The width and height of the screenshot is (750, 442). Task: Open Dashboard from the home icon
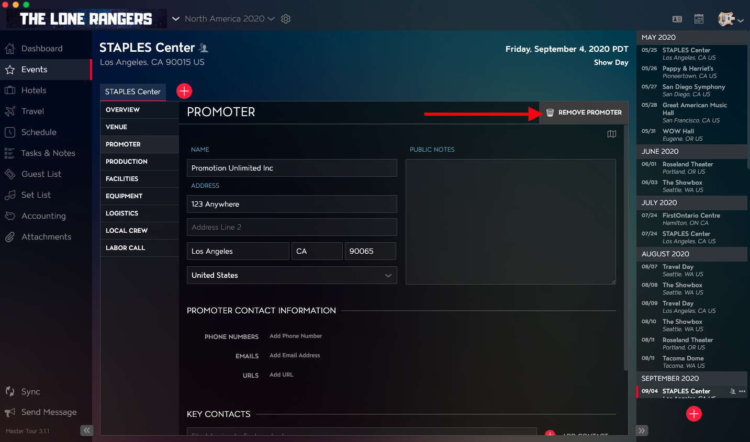[9, 49]
